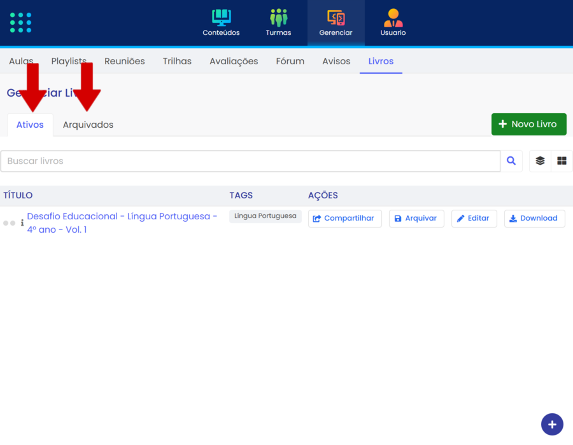Go to the Avaliações menu tab
The width and height of the screenshot is (573, 445).
click(x=234, y=62)
